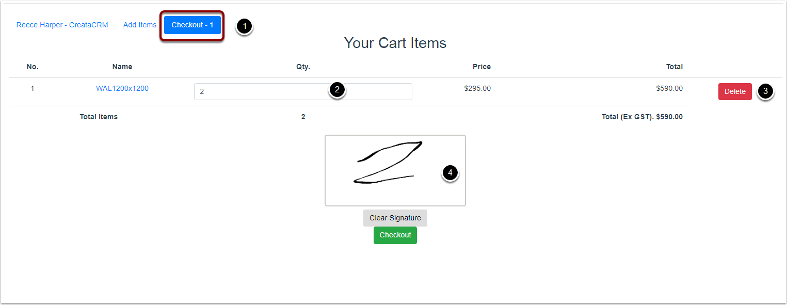787x305 pixels.
Task: Click the Price column header
Action: pos(481,67)
